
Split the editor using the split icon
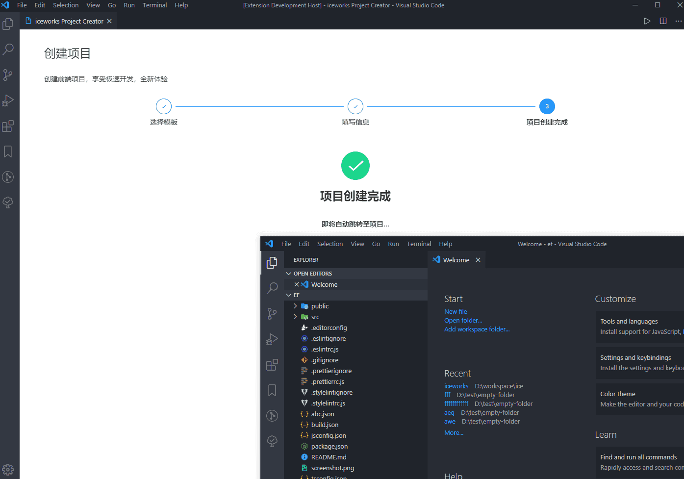tap(663, 21)
